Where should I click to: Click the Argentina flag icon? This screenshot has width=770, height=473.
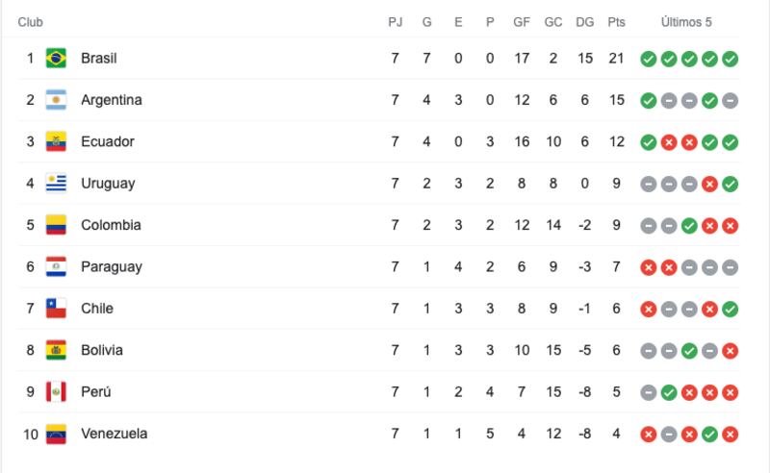click(56, 100)
